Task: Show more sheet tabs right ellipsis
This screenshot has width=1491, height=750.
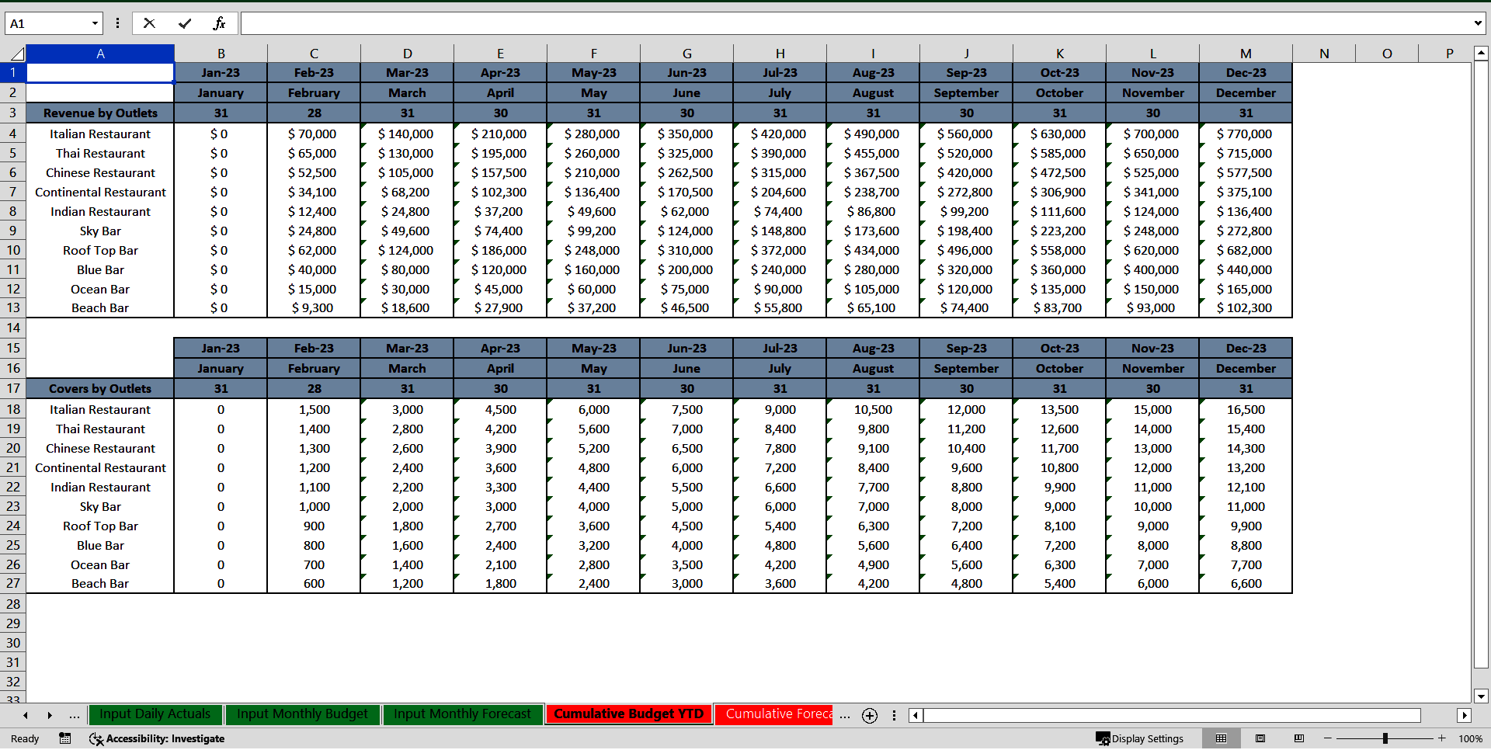Action: [x=845, y=715]
